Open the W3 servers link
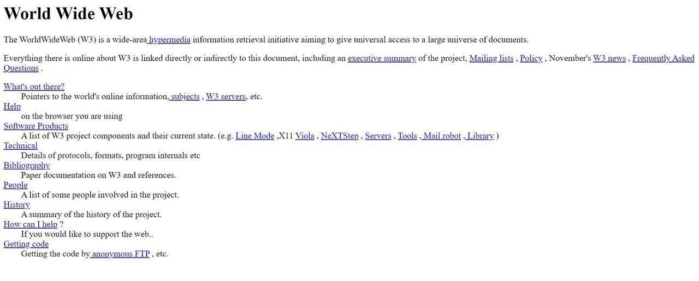The image size is (699, 281). [x=226, y=96]
